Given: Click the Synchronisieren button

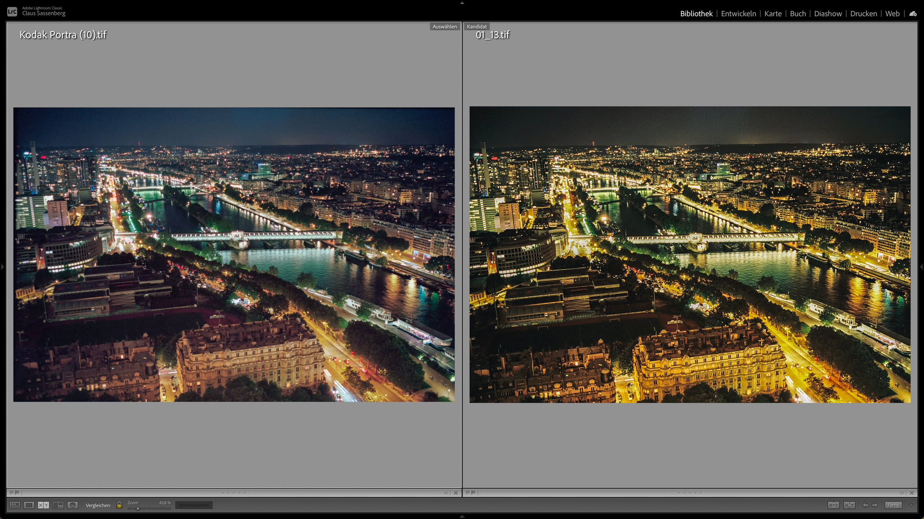Looking at the screenshot, I should click(x=194, y=505).
